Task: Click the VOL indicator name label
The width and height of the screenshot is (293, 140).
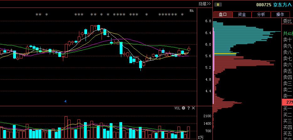Action: coord(177,108)
